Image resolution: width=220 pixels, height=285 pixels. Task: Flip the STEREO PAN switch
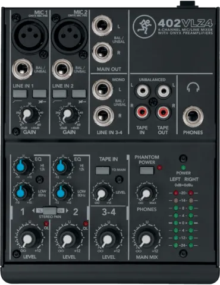click(x=50, y=211)
